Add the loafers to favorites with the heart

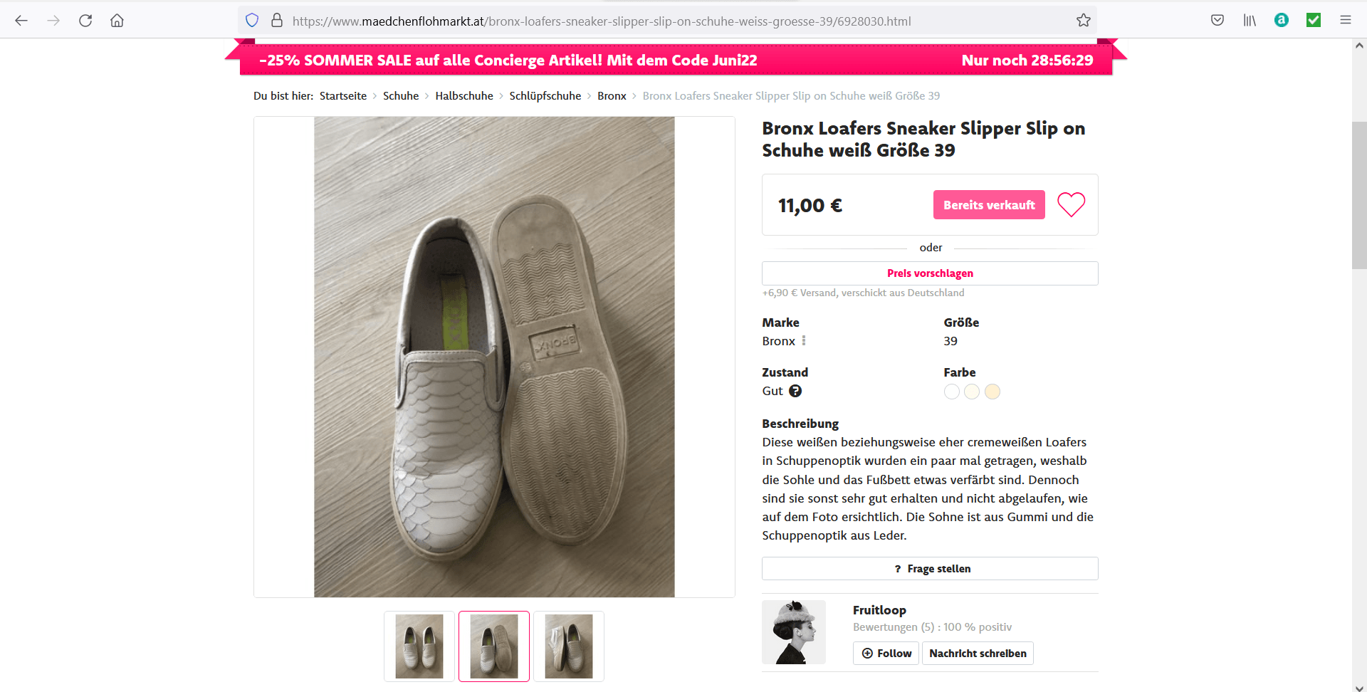pos(1071,205)
